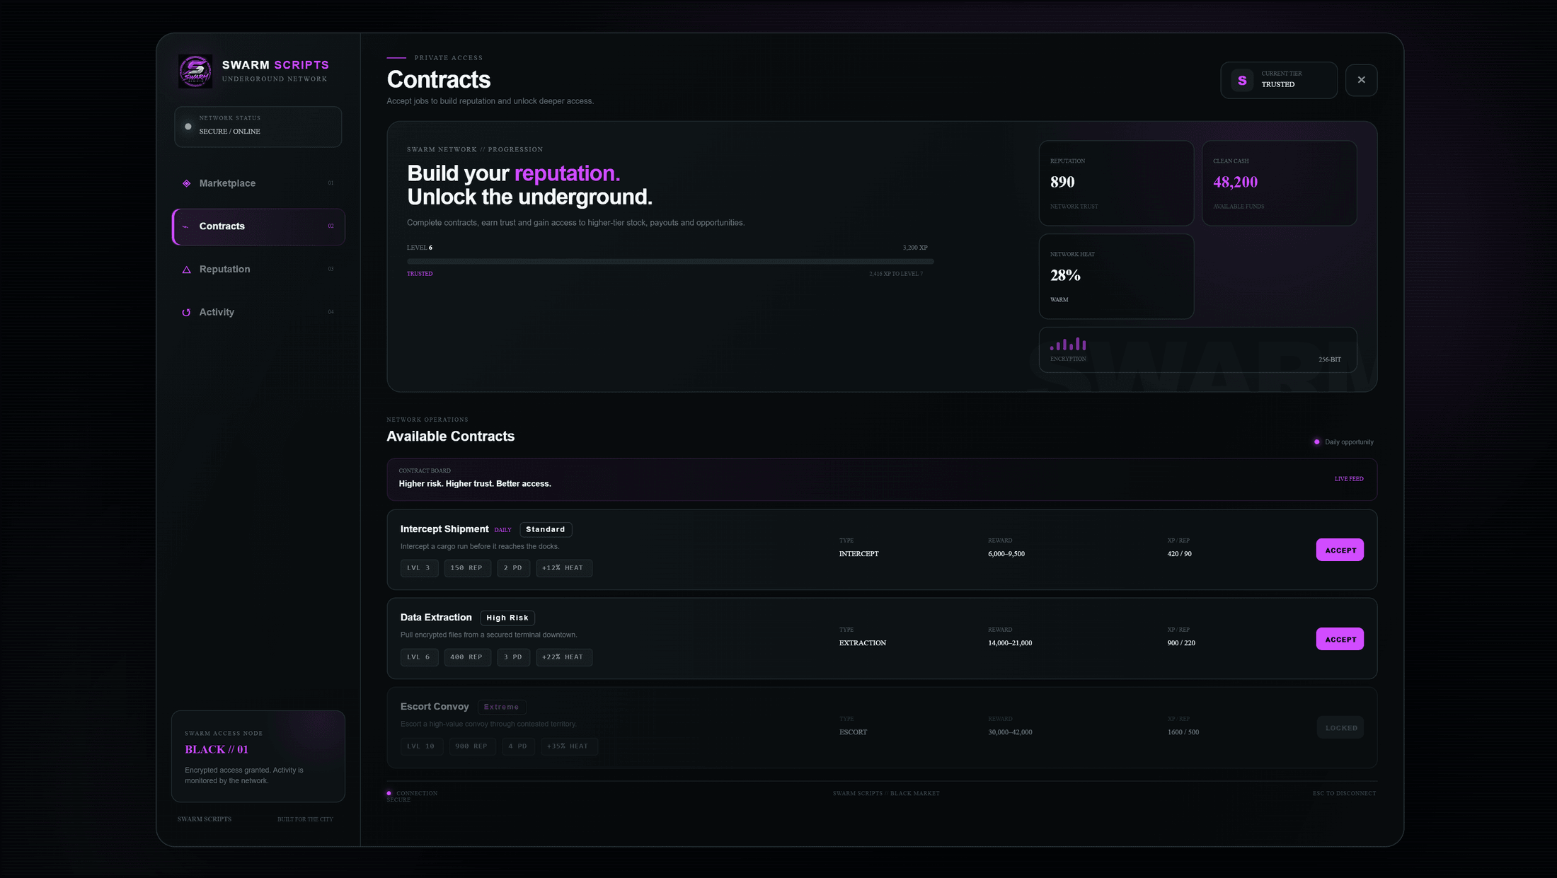Click the Encryption 256-BIT card
The width and height of the screenshot is (1557, 878).
coord(1197,350)
